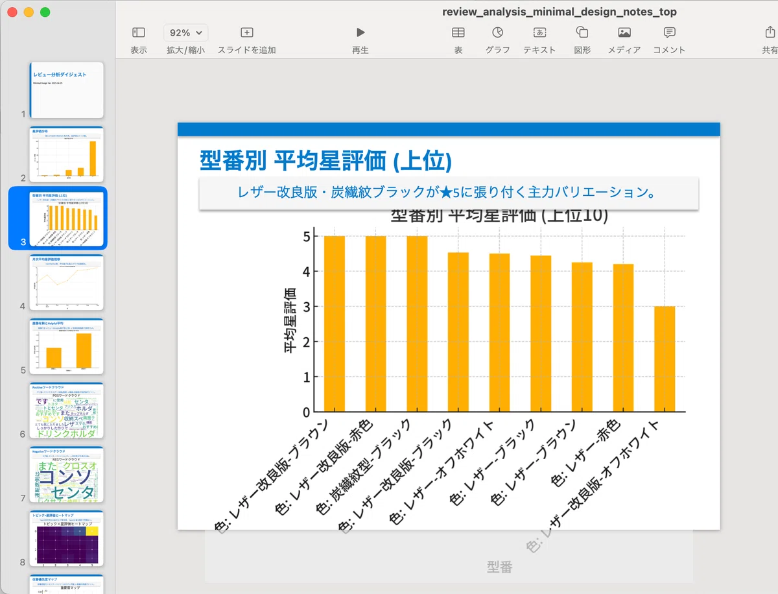Screen dimensions: 778x594
Task: Select the partially visible slide 9 thumbnail
Action: point(67,584)
